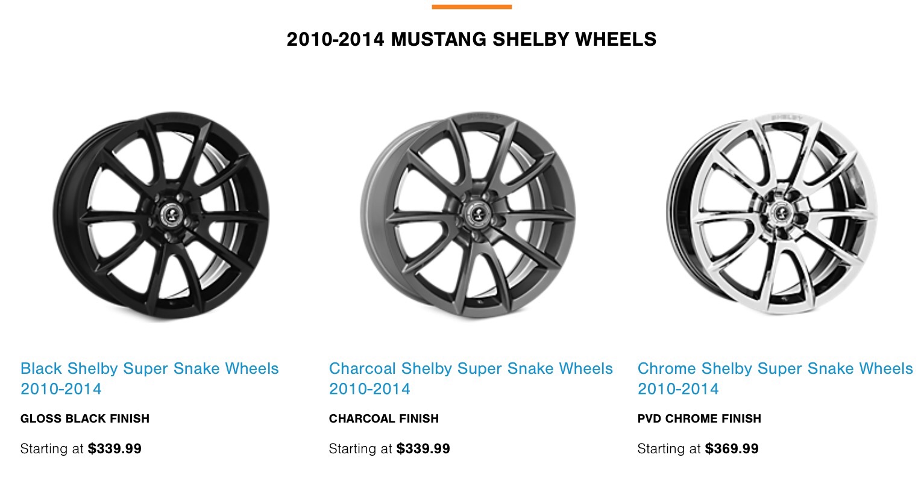The height and width of the screenshot is (487, 924).
Task: Click SHELBY lettering on the charcoal wheel rim
Action: click(483, 116)
